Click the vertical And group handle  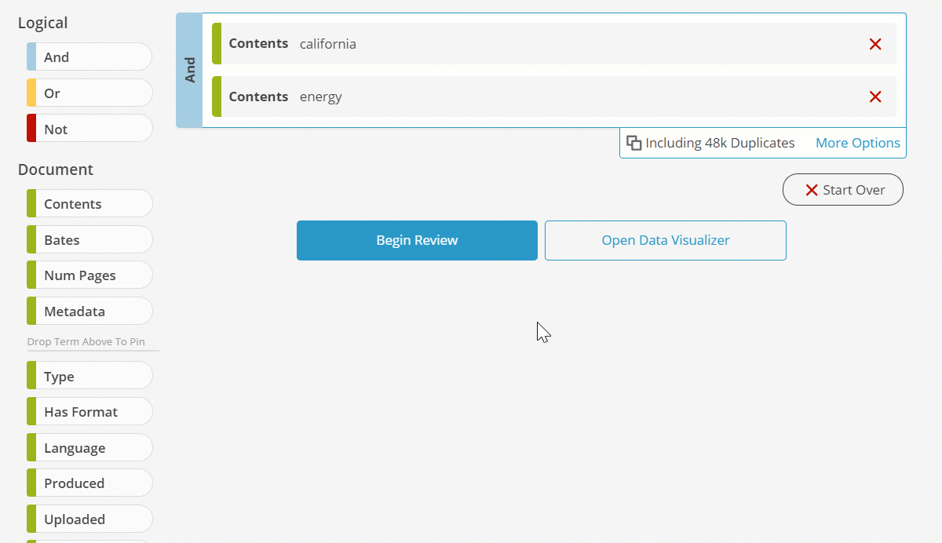189,70
